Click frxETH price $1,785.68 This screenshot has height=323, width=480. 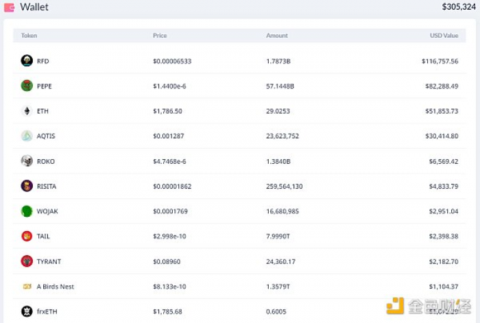[168, 311]
